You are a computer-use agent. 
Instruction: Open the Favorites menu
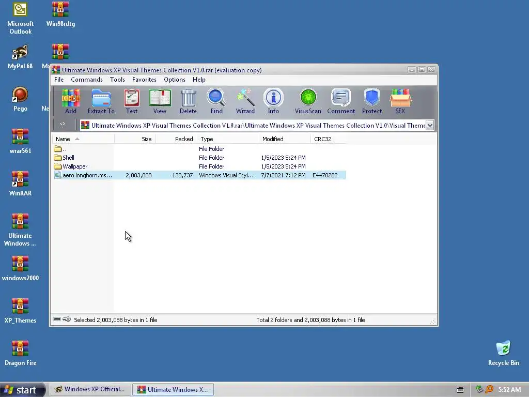tap(144, 80)
